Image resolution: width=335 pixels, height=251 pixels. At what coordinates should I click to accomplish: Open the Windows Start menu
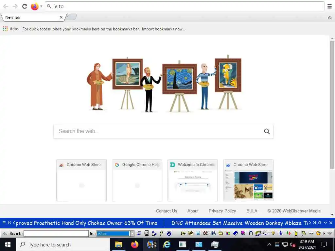8,244
